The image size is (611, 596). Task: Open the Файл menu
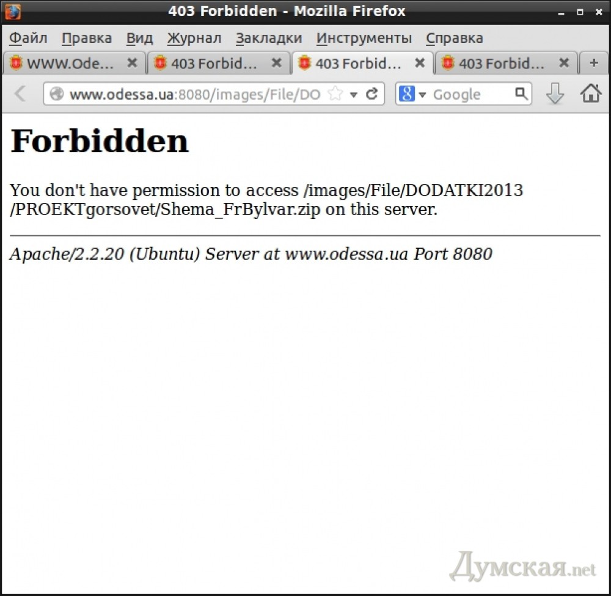[28, 38]
